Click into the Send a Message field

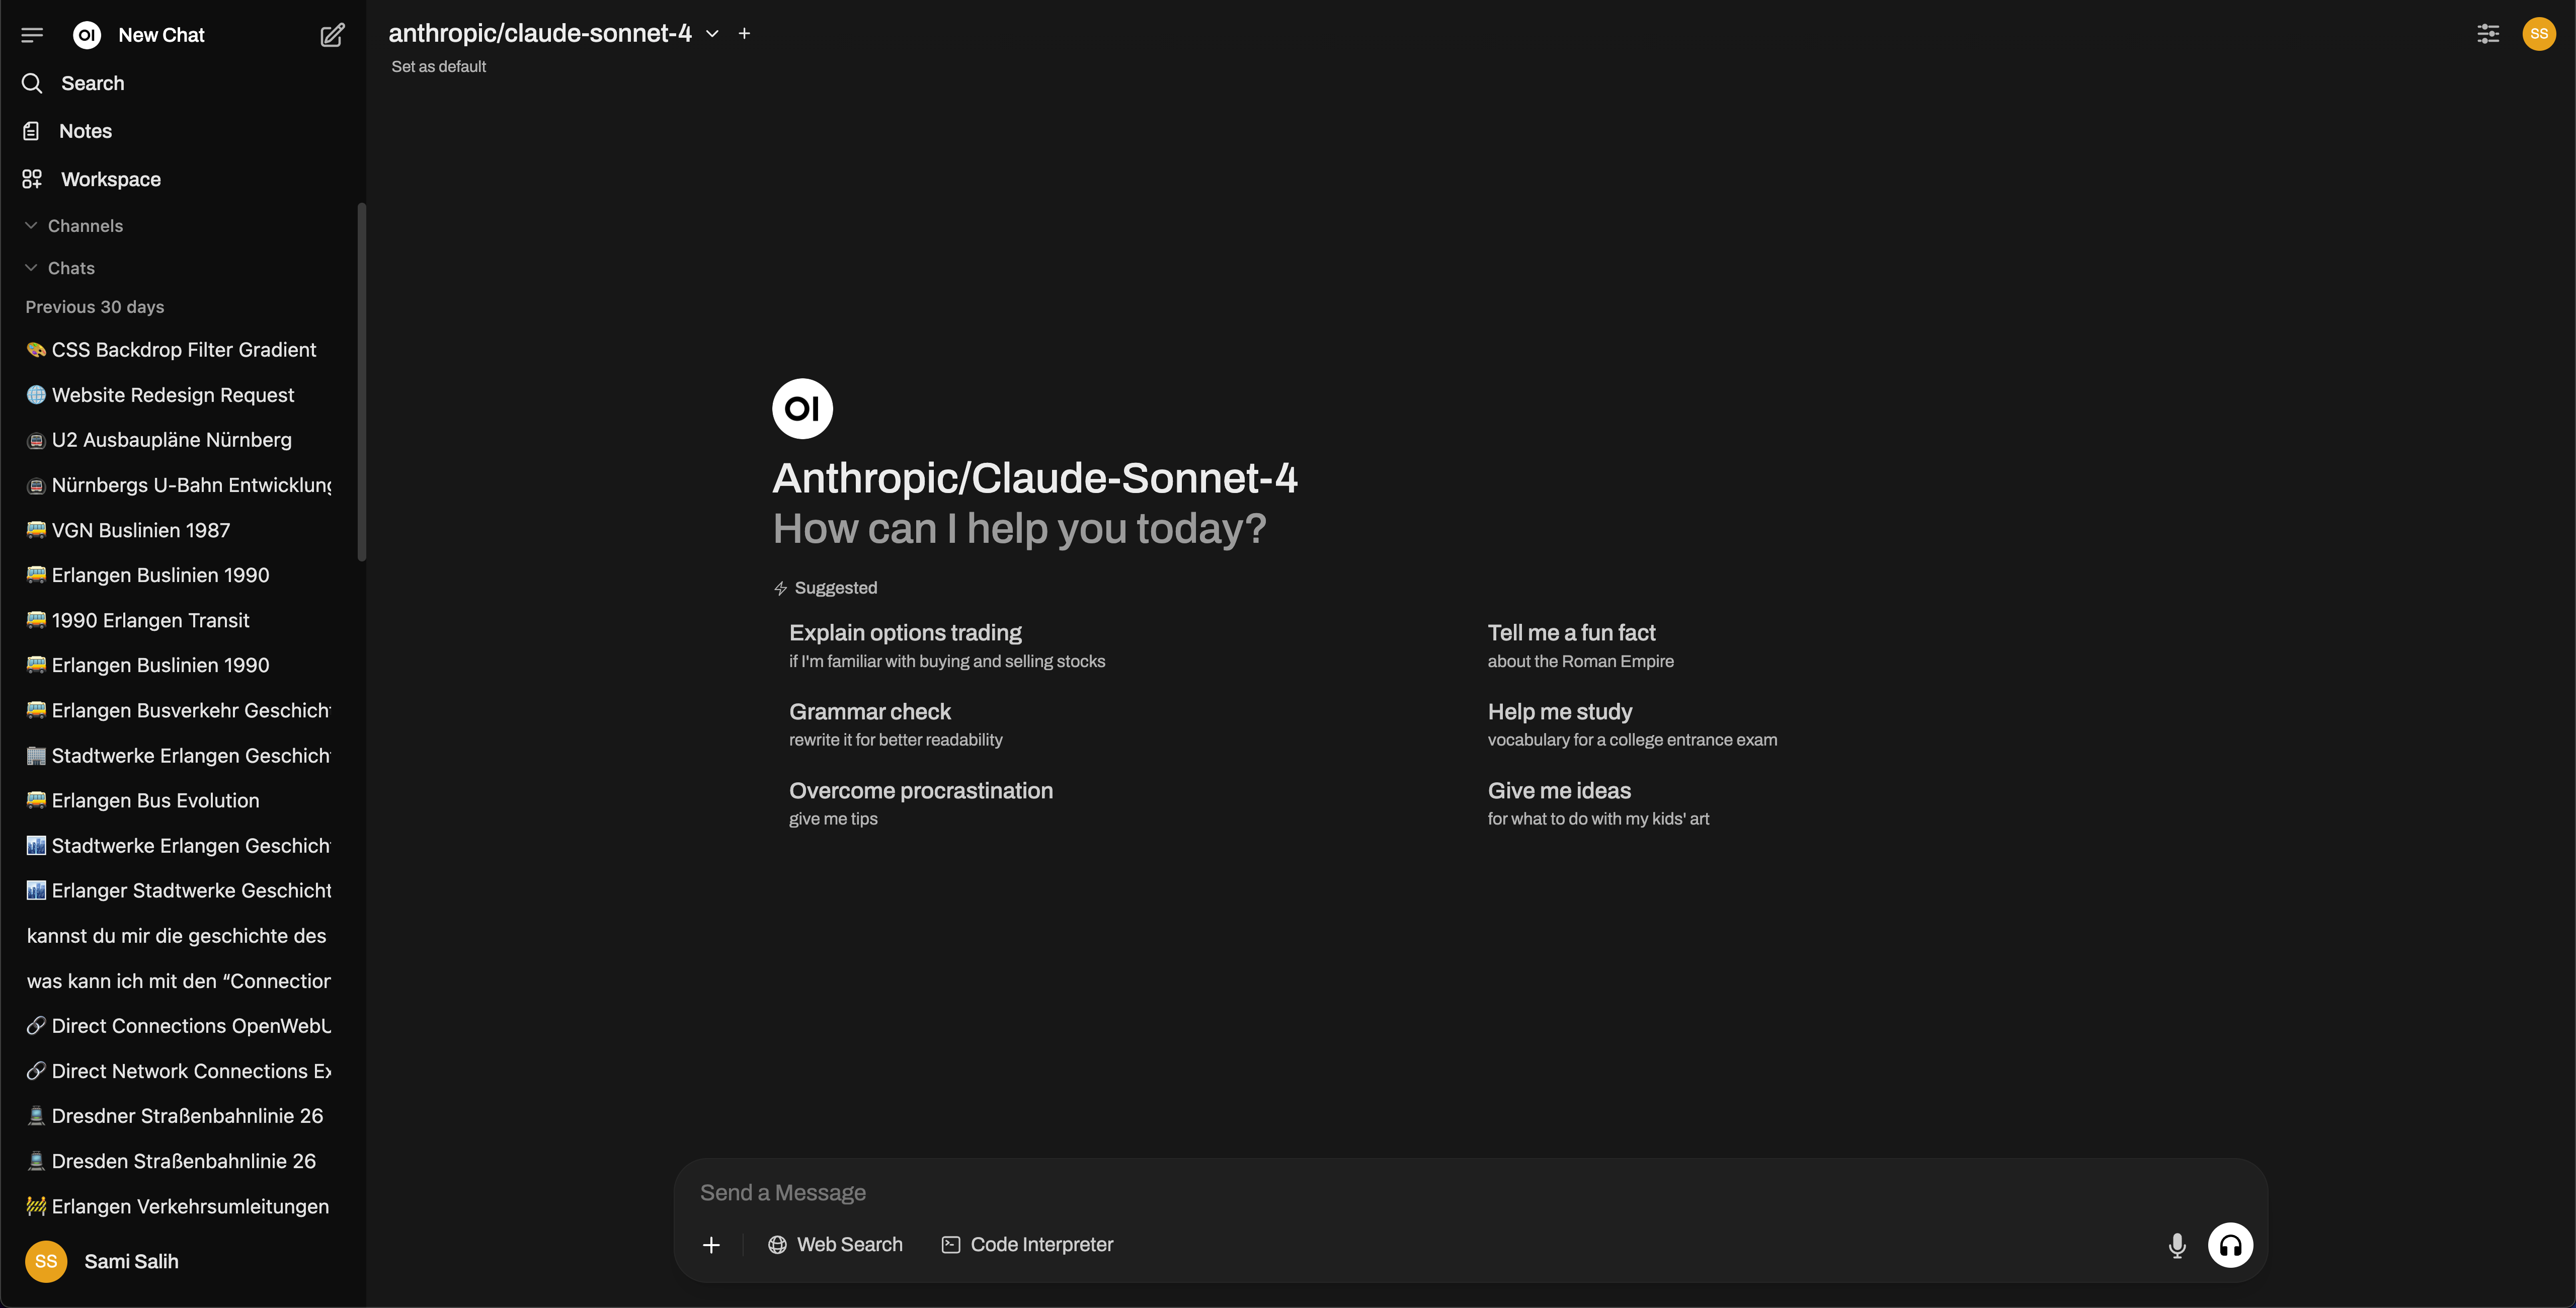1470,1193
